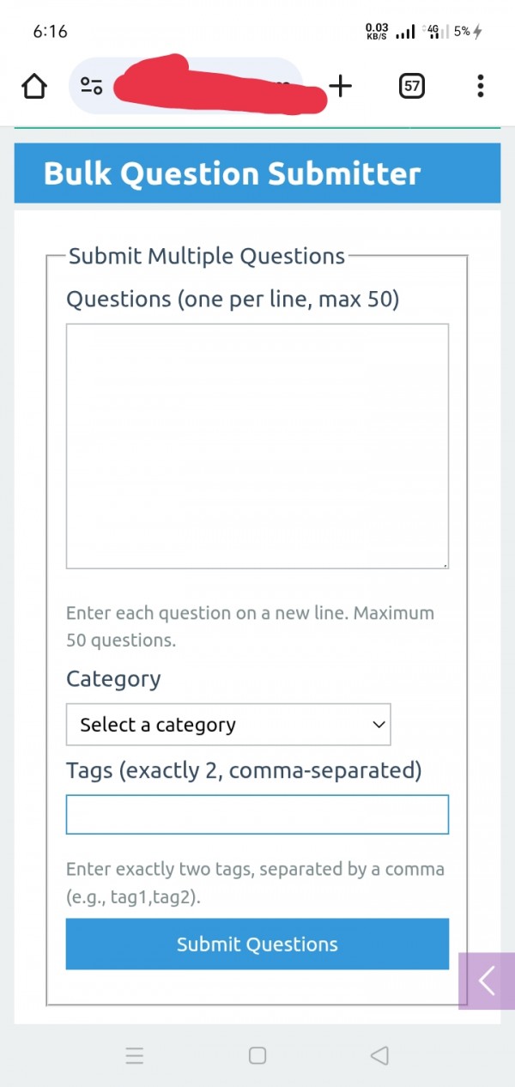Screen dimensions: 515x1087
Task: Click the Tags input field
Action: coord(257,815)
